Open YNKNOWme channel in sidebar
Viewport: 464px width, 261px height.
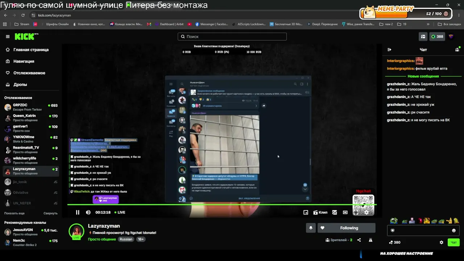point(31,139)
